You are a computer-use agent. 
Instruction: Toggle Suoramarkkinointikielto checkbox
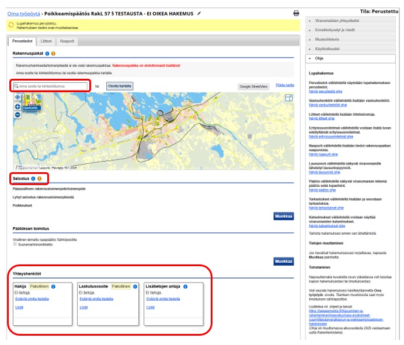click(15, 244)
